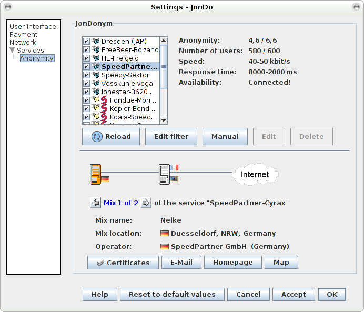Show the mix location Map
The height and width of the screenshot is (312, 364).
point(281,263)
